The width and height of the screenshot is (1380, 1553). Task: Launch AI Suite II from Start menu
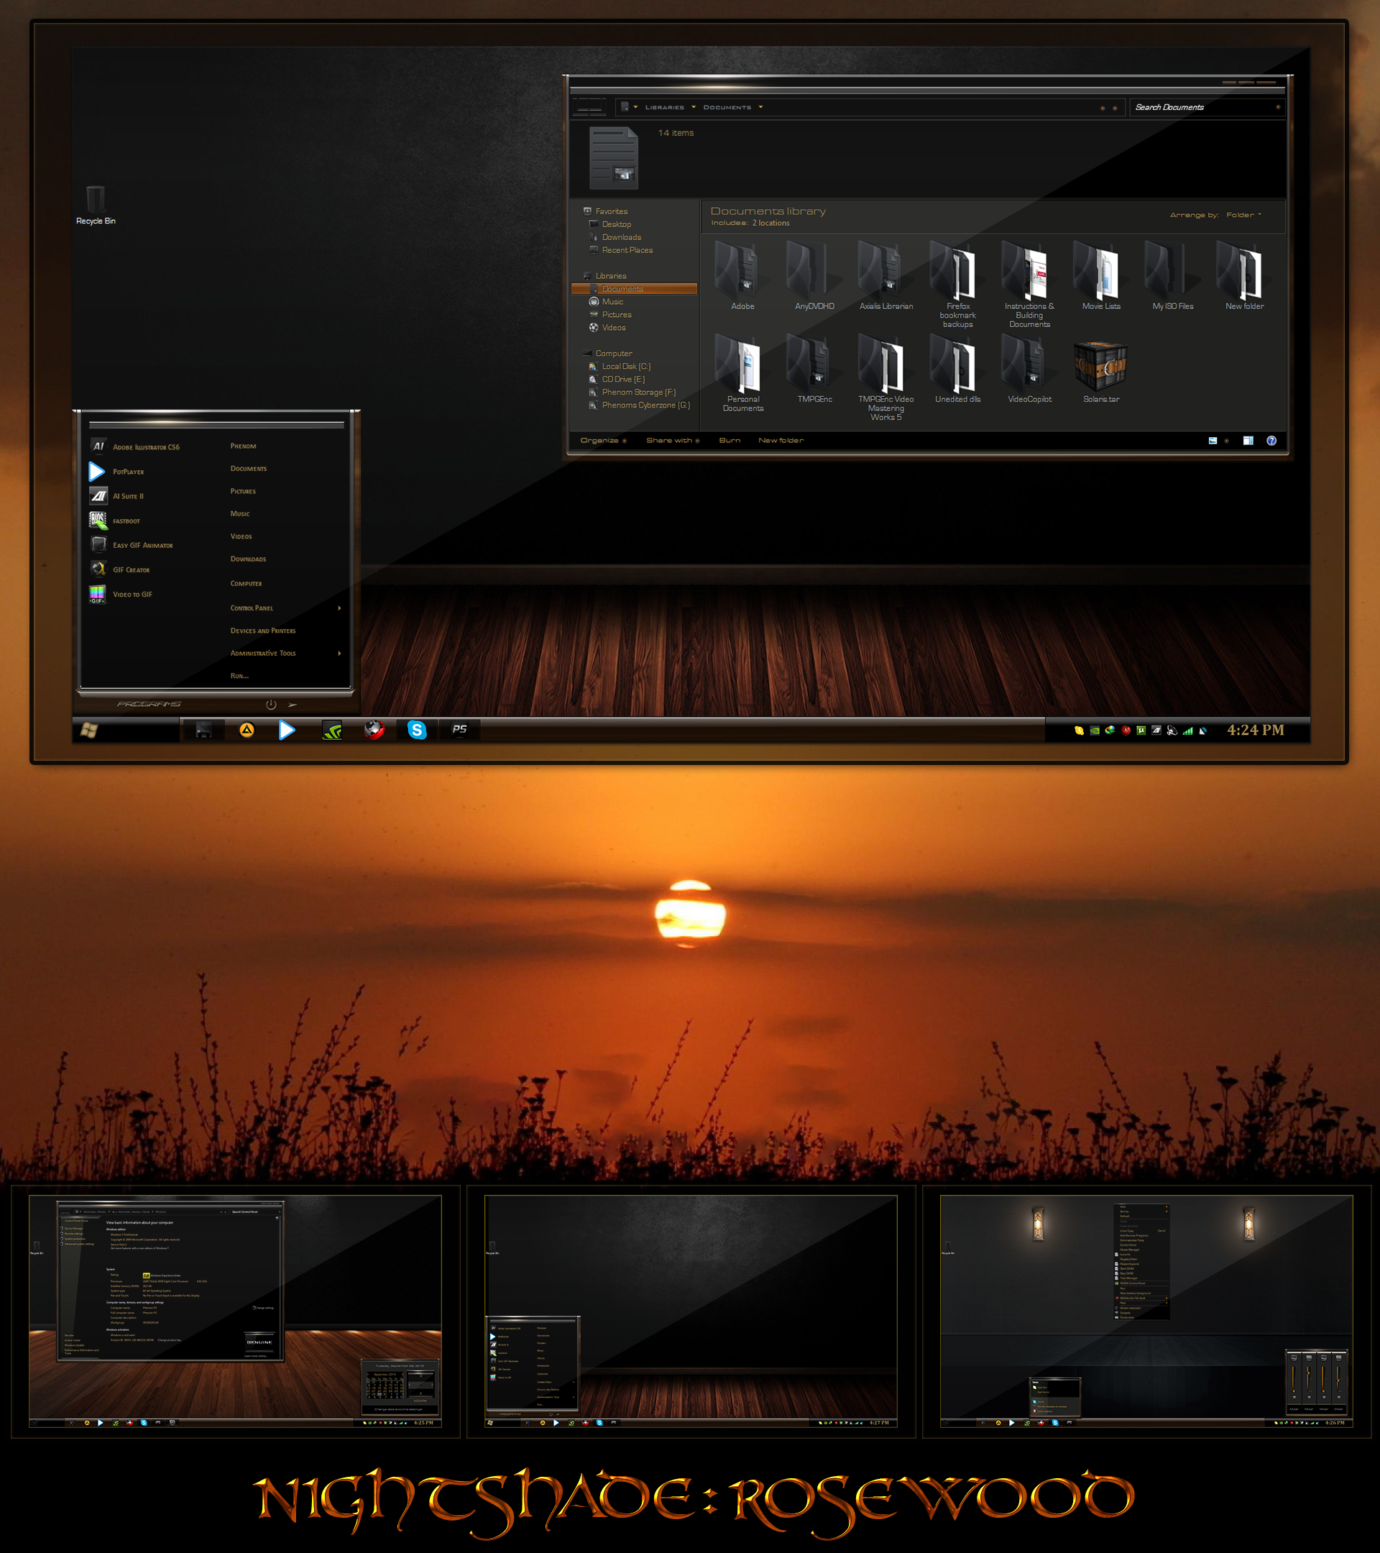117,496
